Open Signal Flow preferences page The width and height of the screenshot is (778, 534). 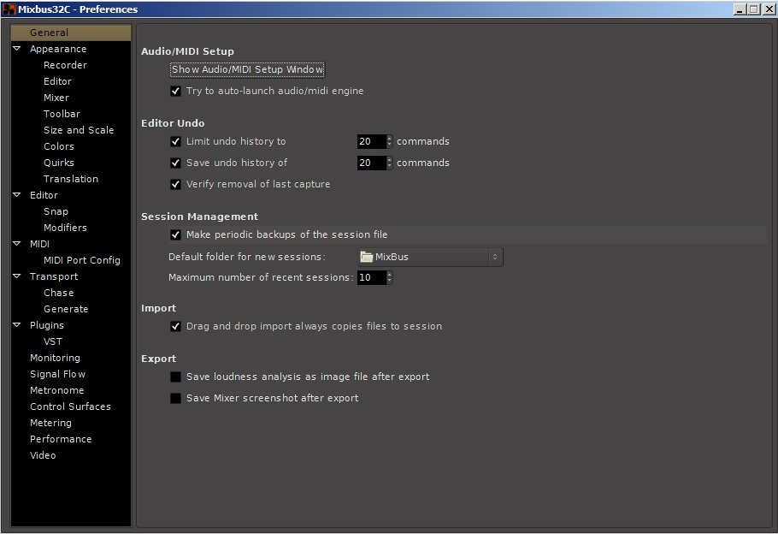(x=57, y=374)
